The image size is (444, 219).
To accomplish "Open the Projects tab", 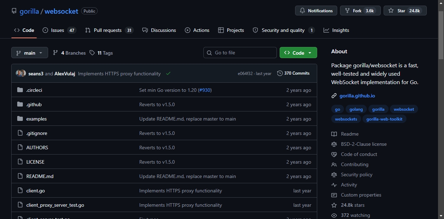I will (231, 30).
